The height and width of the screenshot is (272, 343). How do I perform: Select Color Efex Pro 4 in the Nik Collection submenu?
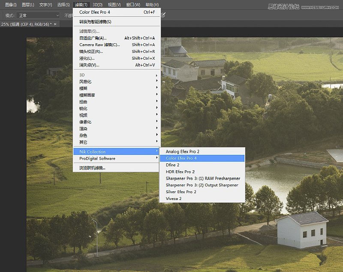point(202,158)
